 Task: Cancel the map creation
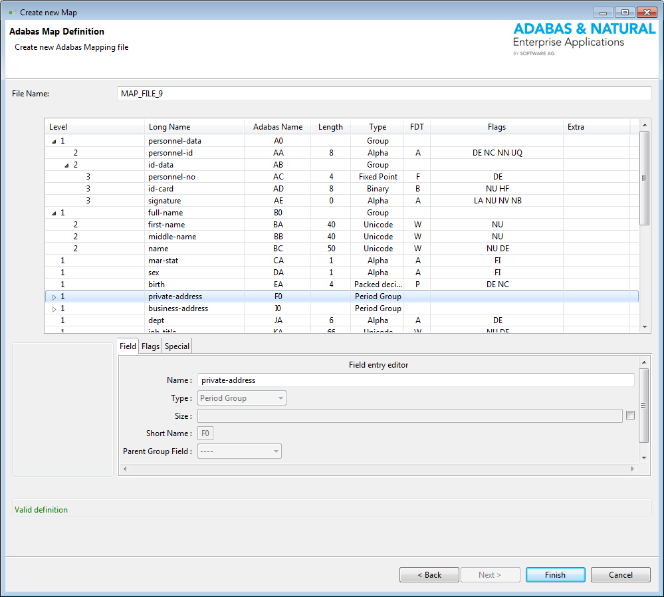[x=620, y=574]
